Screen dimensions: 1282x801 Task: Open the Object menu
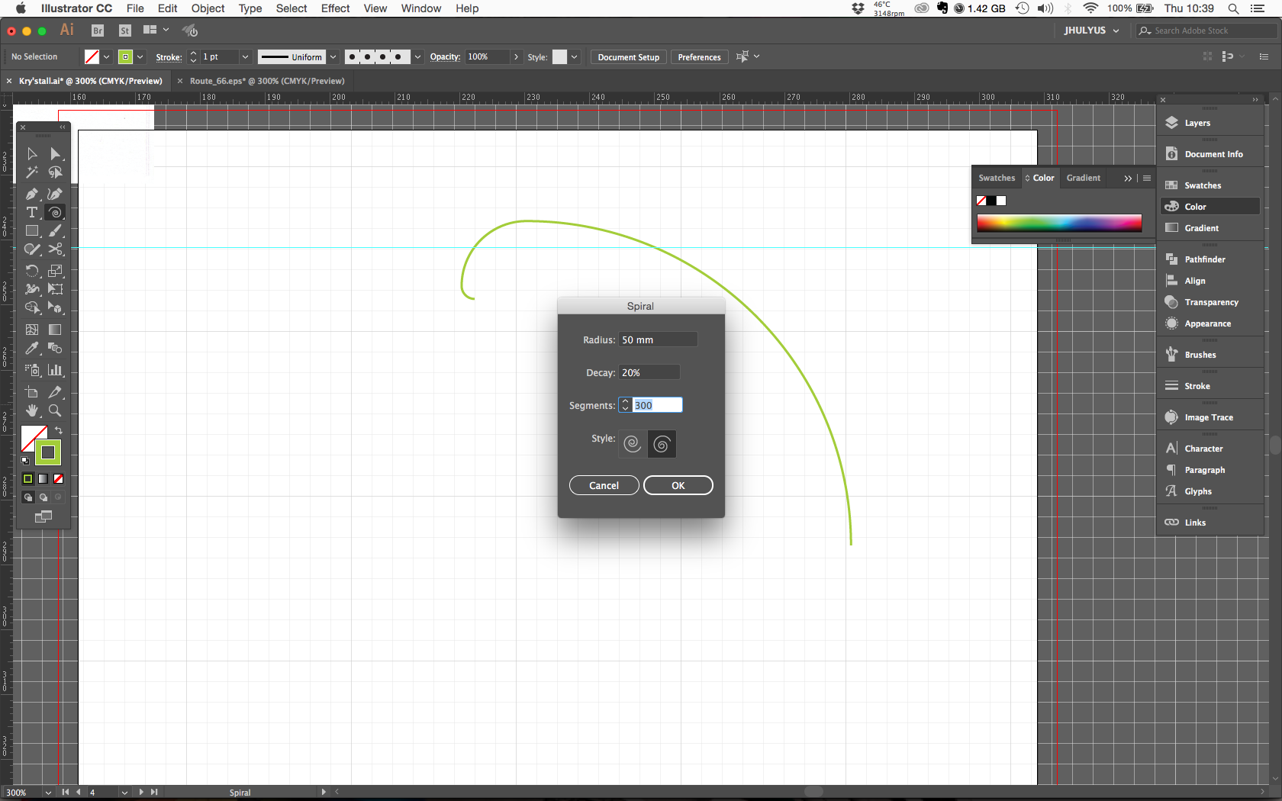[208, 8]
